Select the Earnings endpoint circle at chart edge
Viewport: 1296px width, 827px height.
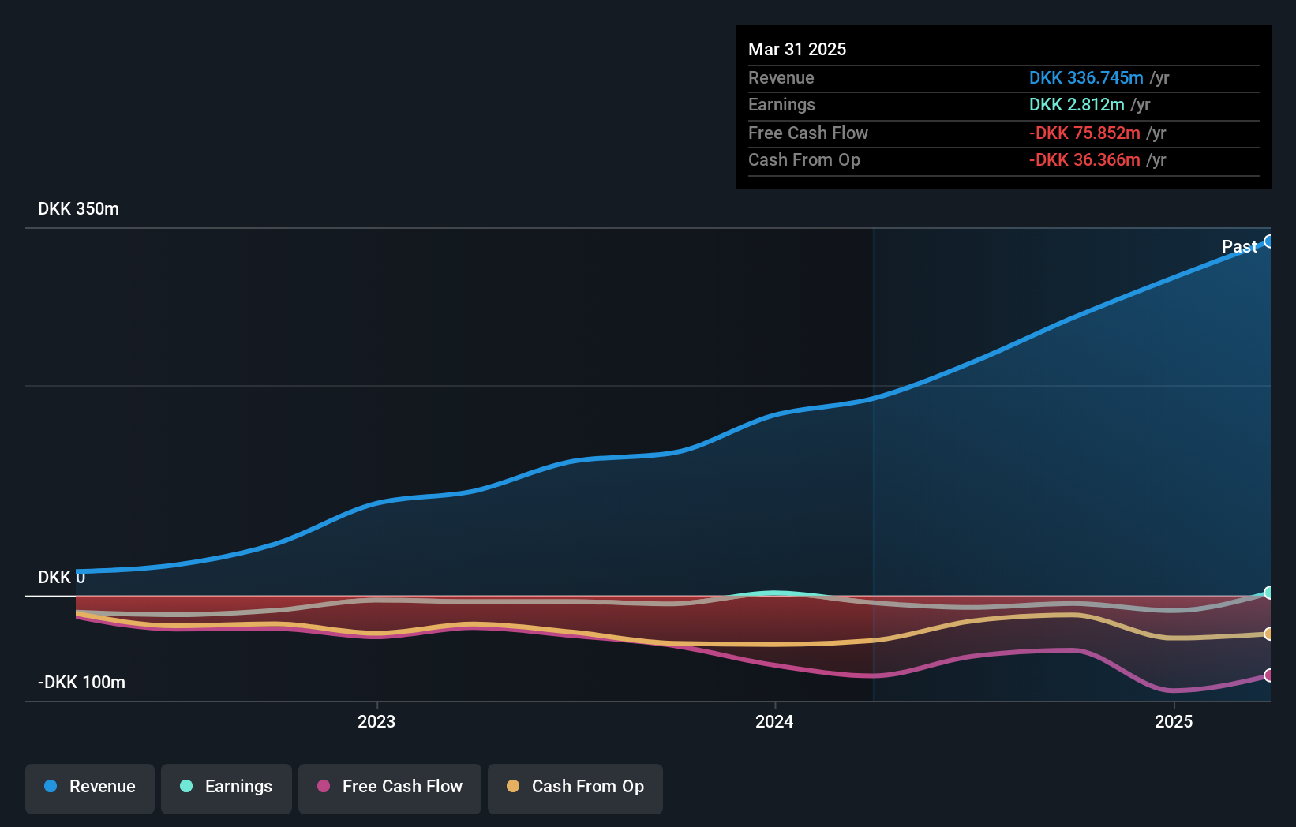pyautogui.click(x=1268, y=592)
